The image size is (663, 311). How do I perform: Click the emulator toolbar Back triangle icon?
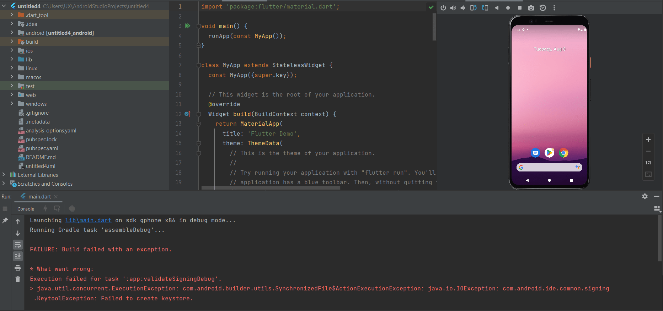click(497, 8)
